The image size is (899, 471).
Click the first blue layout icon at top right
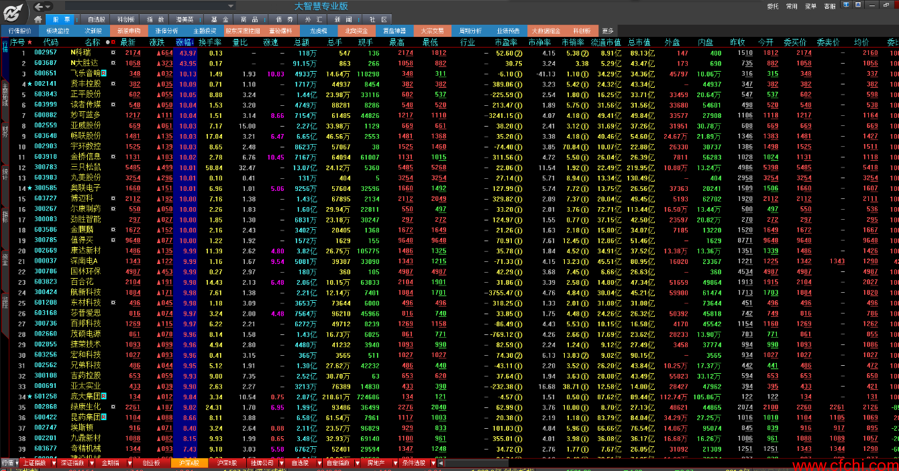(x=847, y=5)
